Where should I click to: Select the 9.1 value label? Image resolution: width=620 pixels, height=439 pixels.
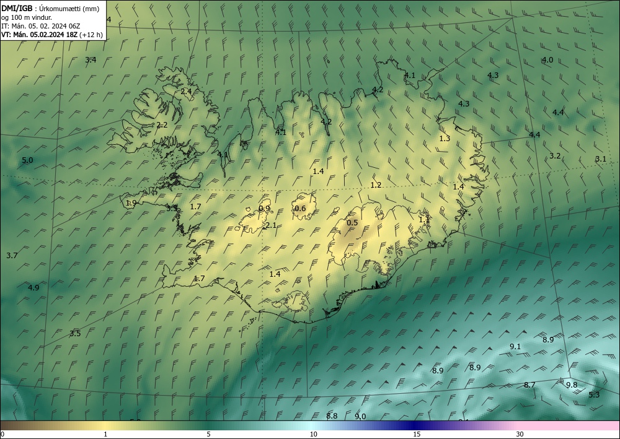click(515, 347)
